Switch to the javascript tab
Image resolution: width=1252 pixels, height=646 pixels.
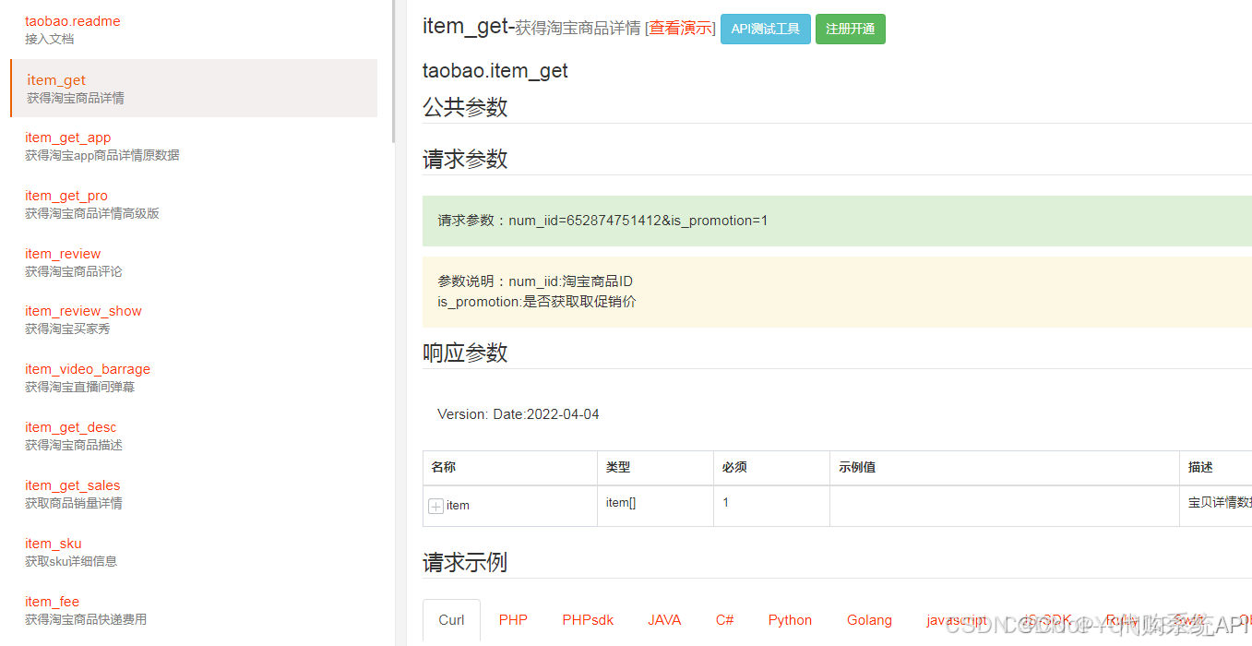coord(957,620)
